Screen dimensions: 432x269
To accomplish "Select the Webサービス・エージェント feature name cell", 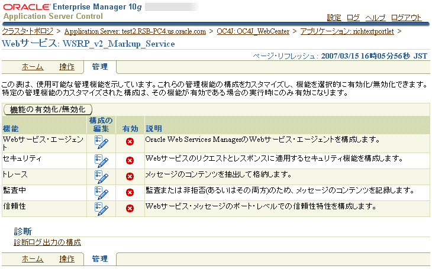I will [x=43, y=144].
